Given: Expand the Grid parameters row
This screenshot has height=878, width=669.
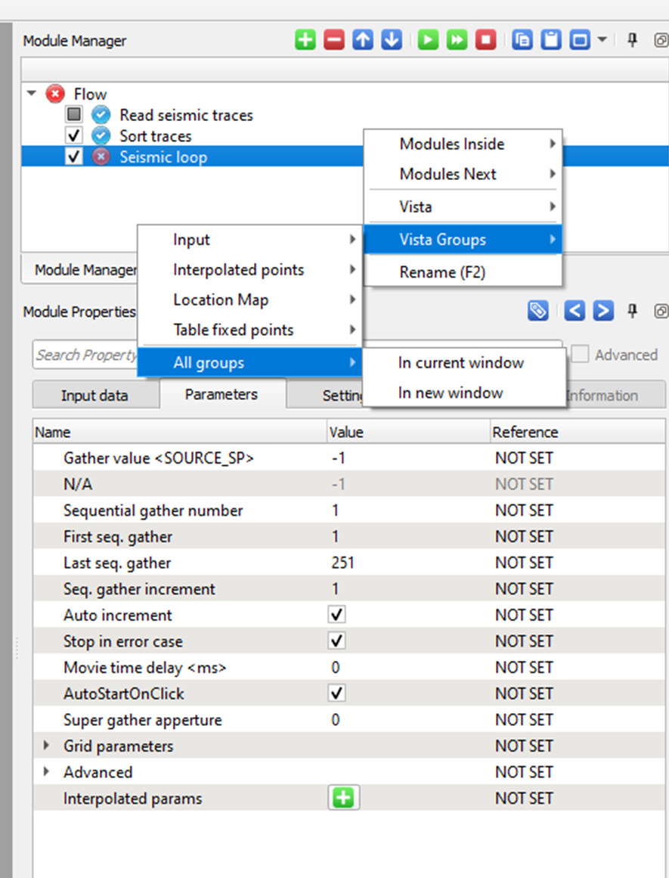Looking at the screenshot, I should (47, 746).
